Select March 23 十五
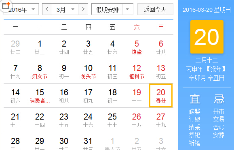The image size is (234, 150). [x=64, y=120]
